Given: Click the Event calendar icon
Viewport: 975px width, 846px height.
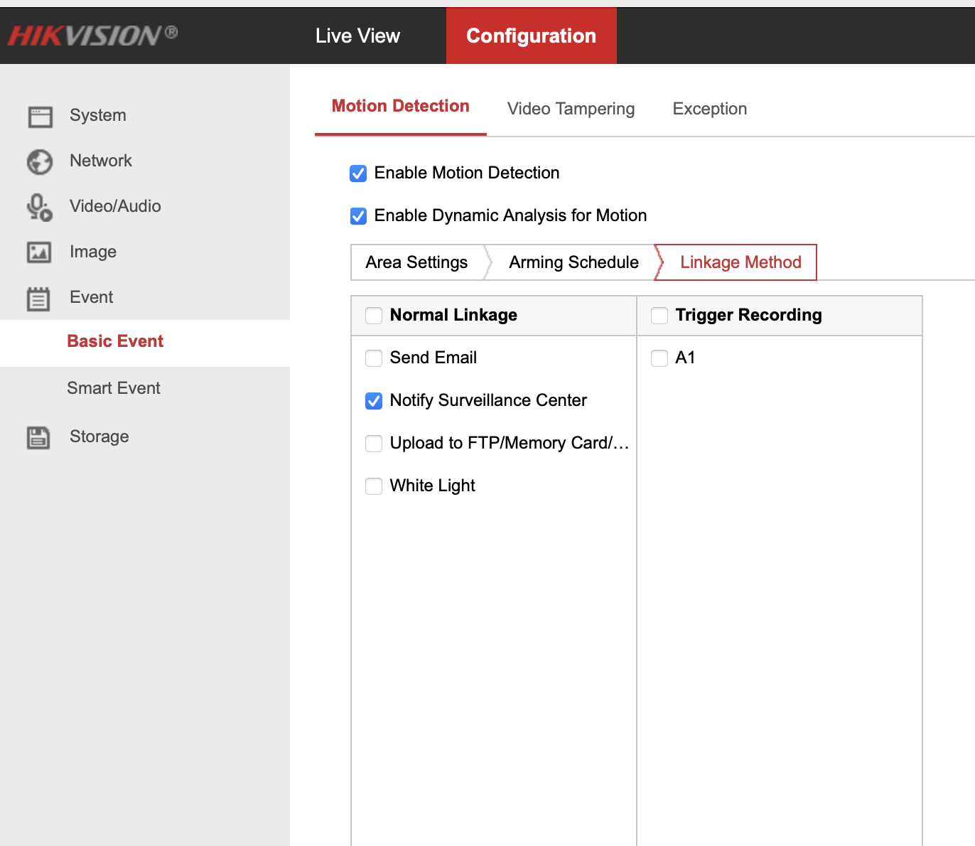Looking at the screenshot, I should pyautogui.click(x=38, y=299).
